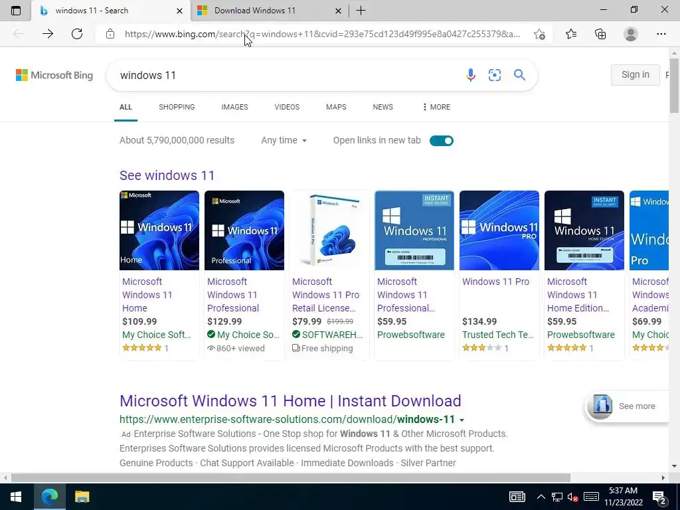The height and width of the screenshot is (510, 680).
Task: Add this page to favorites star
Action: [x=539, y=34]
